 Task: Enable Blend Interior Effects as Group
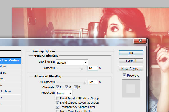[58, 99]
